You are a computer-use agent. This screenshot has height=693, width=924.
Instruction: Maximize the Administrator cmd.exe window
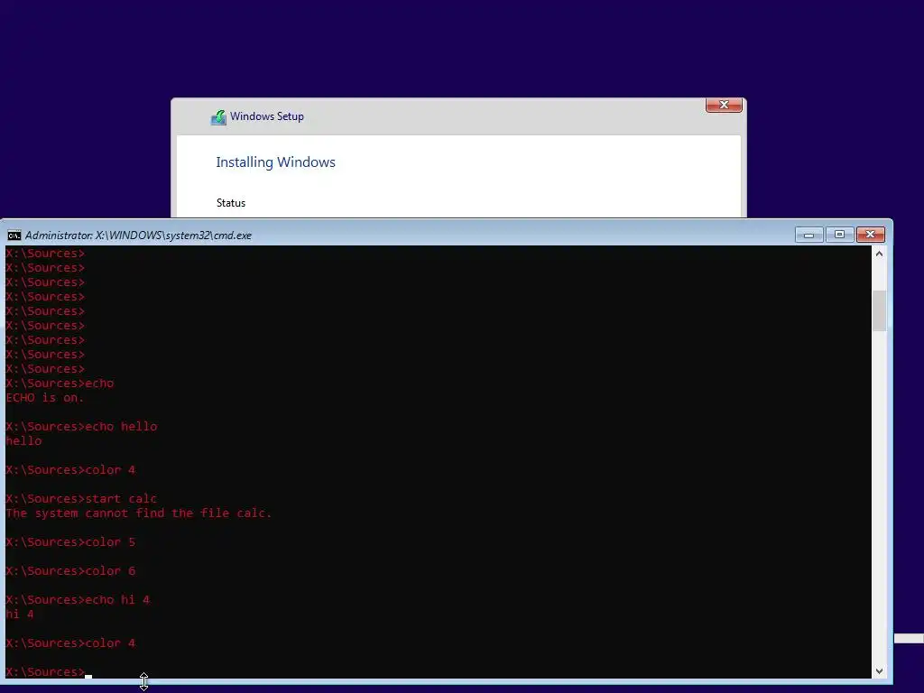click(839, 235)
